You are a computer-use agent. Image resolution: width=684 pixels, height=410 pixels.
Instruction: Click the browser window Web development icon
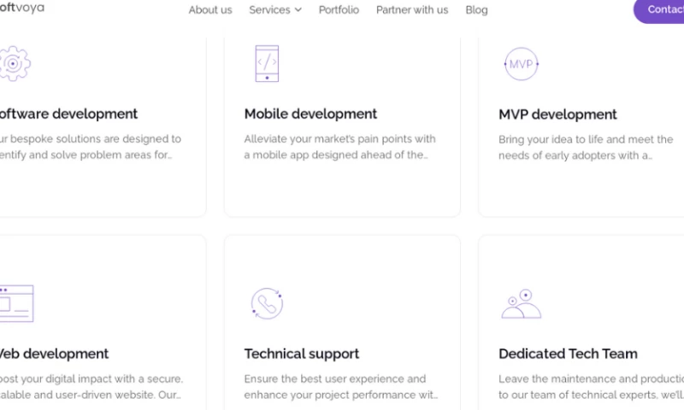(x=15, y=303)
